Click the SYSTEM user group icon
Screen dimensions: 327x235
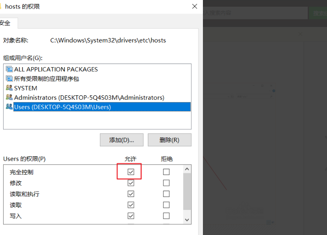tap(9, 88)
